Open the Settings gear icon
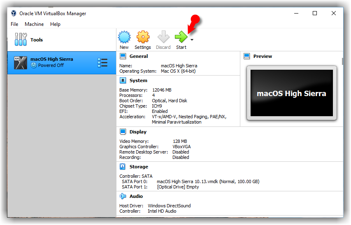Image resolution: width=351 pixels, height=225 pixels. pos(143,37)
